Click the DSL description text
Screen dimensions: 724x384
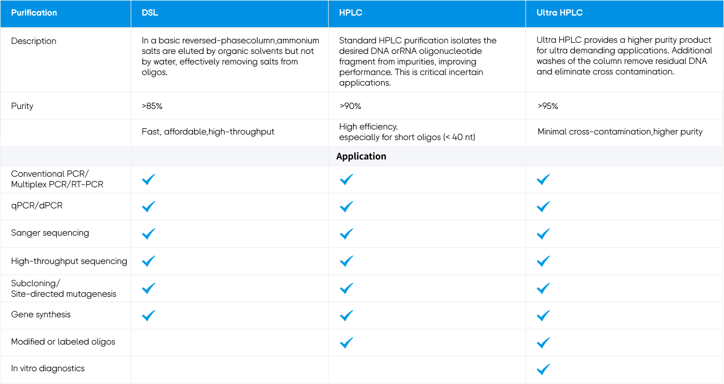click(230, 56)
